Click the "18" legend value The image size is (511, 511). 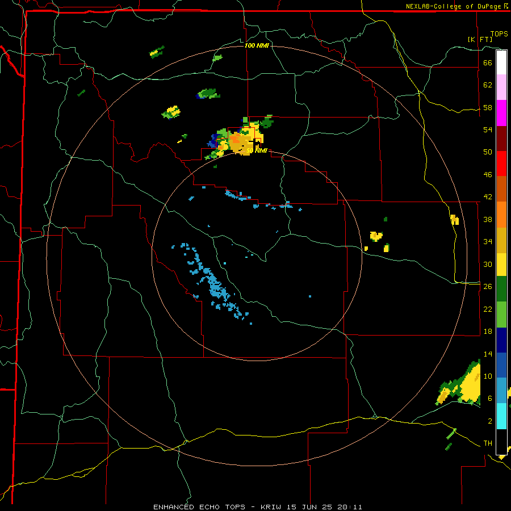point(488,332)
